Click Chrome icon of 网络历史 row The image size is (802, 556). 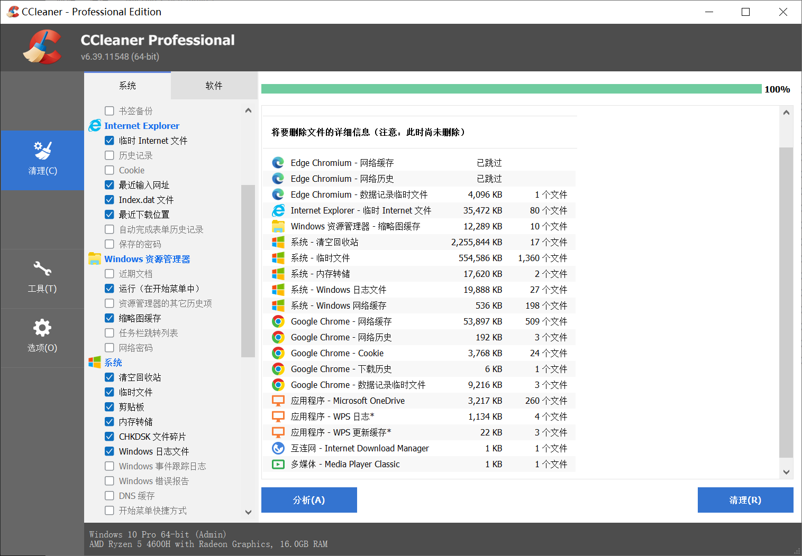(x=278, y=337)
